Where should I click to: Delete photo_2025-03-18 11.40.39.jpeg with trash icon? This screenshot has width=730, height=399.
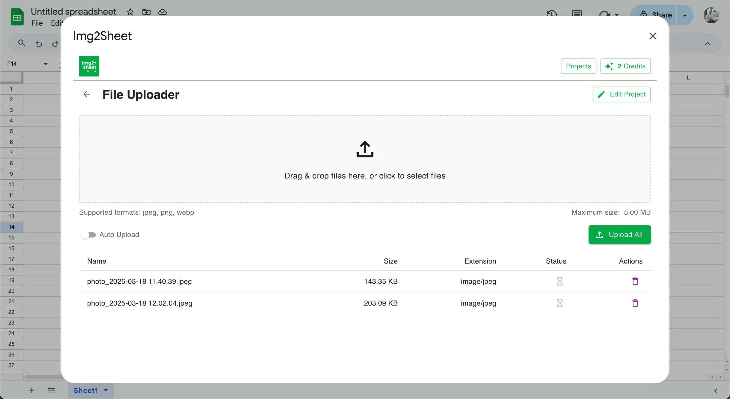click(635, 281)
